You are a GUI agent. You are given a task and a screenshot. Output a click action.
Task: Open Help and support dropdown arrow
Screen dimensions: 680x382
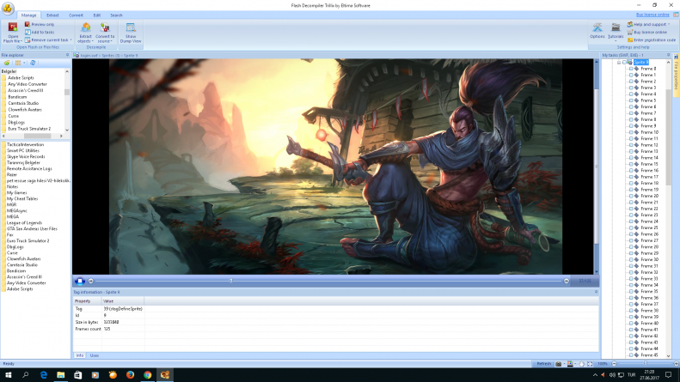(x=669, y=24)
